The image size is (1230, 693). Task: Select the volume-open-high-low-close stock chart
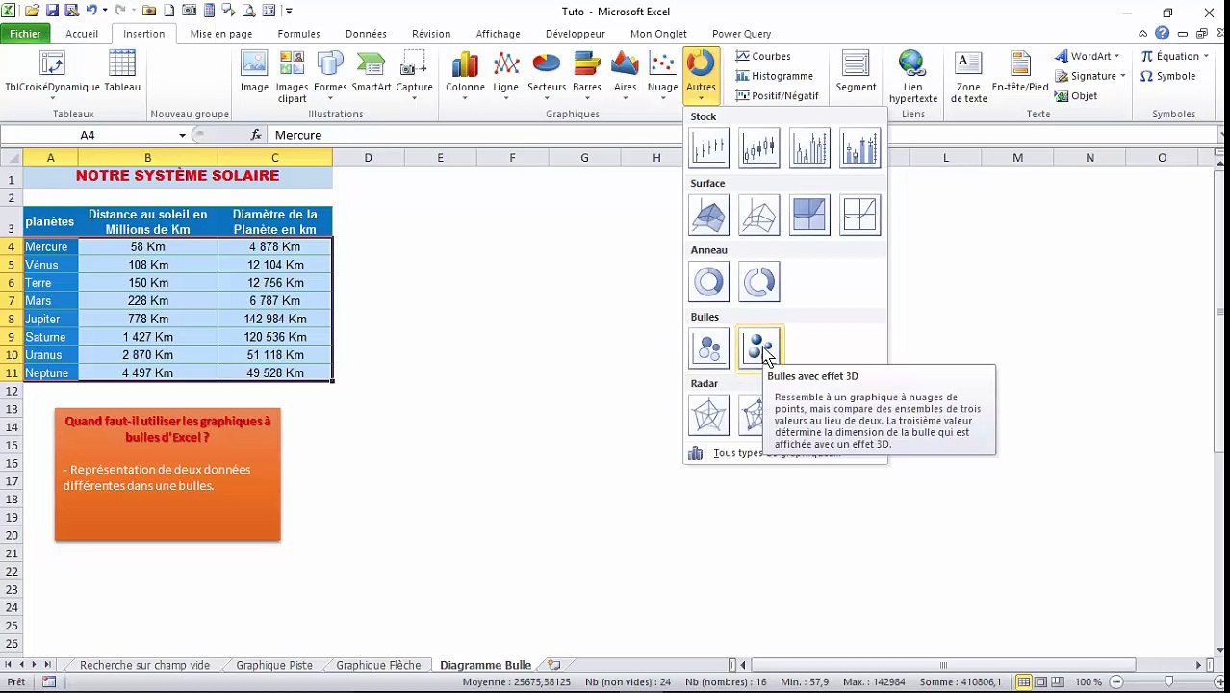[x=859, y=148]
